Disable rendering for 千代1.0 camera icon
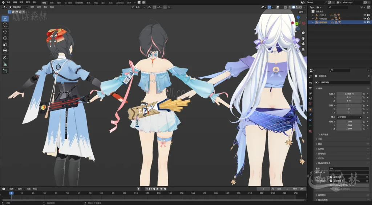Image resolution: width=372 pixels, height=205 pixels. [368, 15]
